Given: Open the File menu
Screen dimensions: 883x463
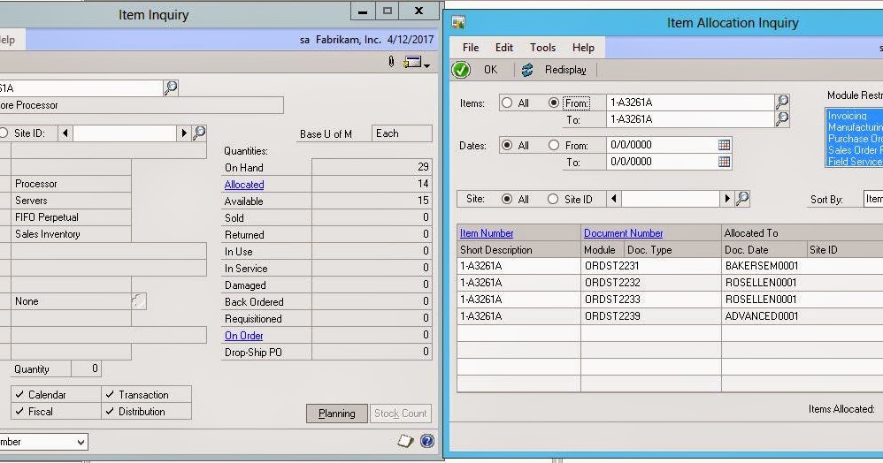Looking at the screenshot, I should coord(470,48).
